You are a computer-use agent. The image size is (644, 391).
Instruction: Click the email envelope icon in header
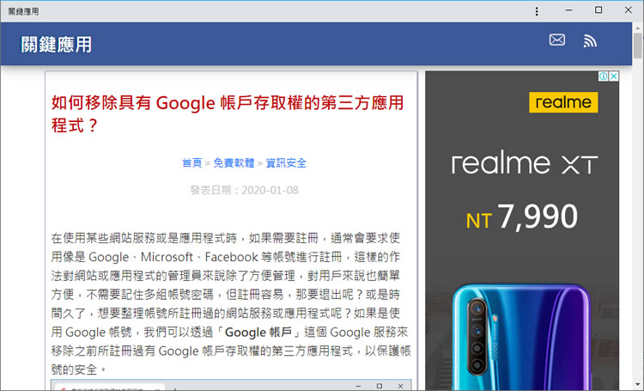tap(557, 40)
